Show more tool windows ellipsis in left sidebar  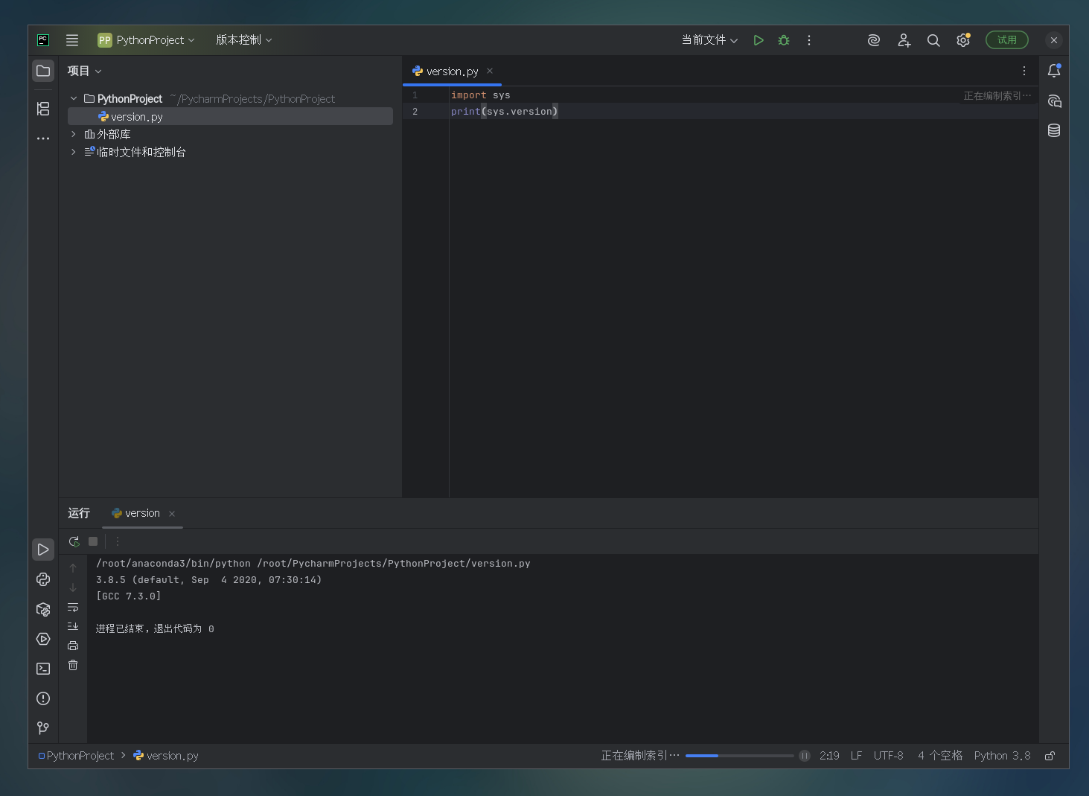point(43,138)
